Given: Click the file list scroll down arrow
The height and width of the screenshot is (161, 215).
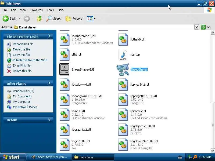Looking at the screenshot, I should tap(213, 151).
